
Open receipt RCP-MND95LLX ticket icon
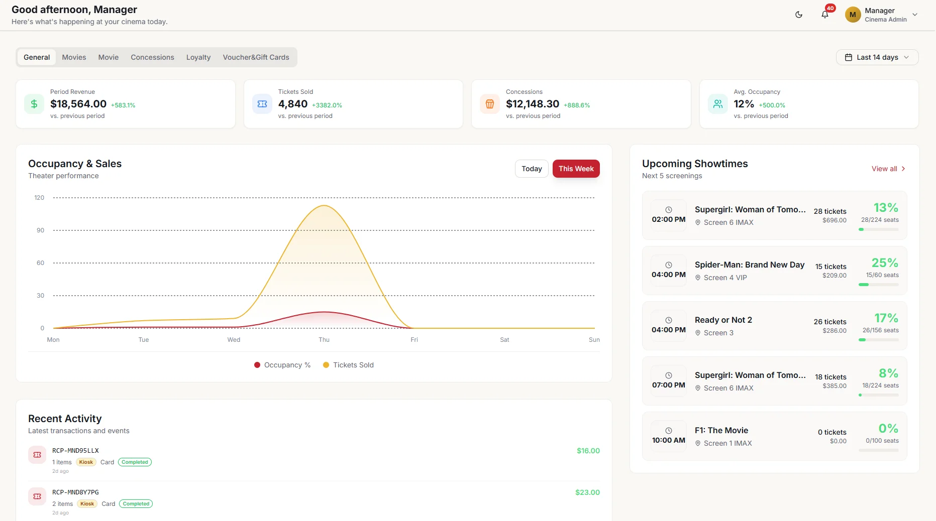(37, 455)
